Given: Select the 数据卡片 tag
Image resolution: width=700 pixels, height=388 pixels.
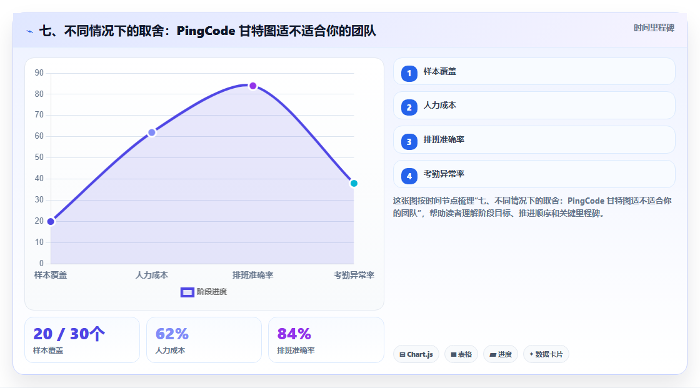Looking at the screenshot, I should [546, 354].
